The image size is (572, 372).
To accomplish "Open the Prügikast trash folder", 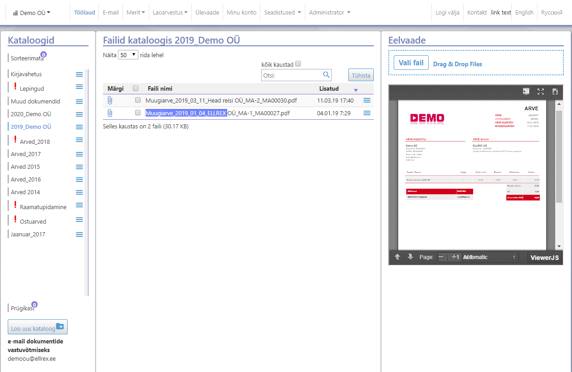I will (x=23, y=308).
